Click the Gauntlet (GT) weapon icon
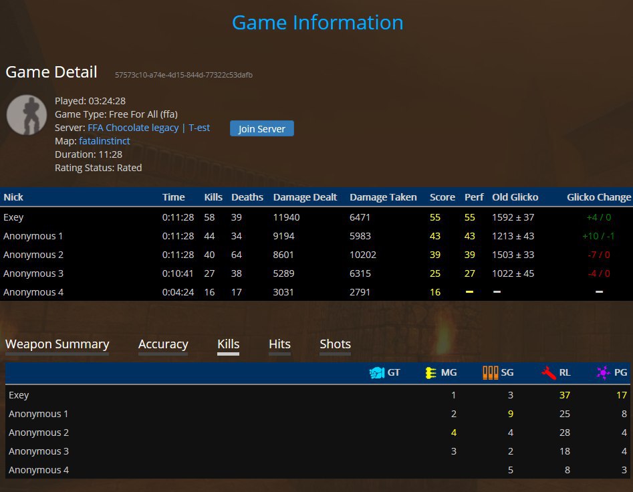This screenshot has height=492, width=633. [x=376, y=372]
